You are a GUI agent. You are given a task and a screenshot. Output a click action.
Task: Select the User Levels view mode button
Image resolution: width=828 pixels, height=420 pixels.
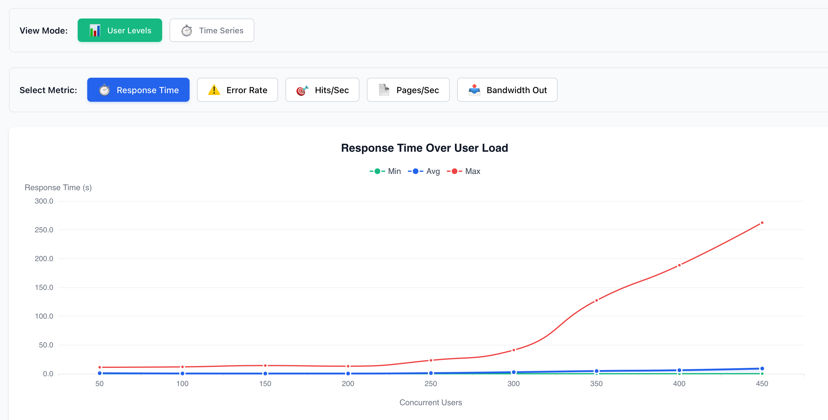[120, 30]
